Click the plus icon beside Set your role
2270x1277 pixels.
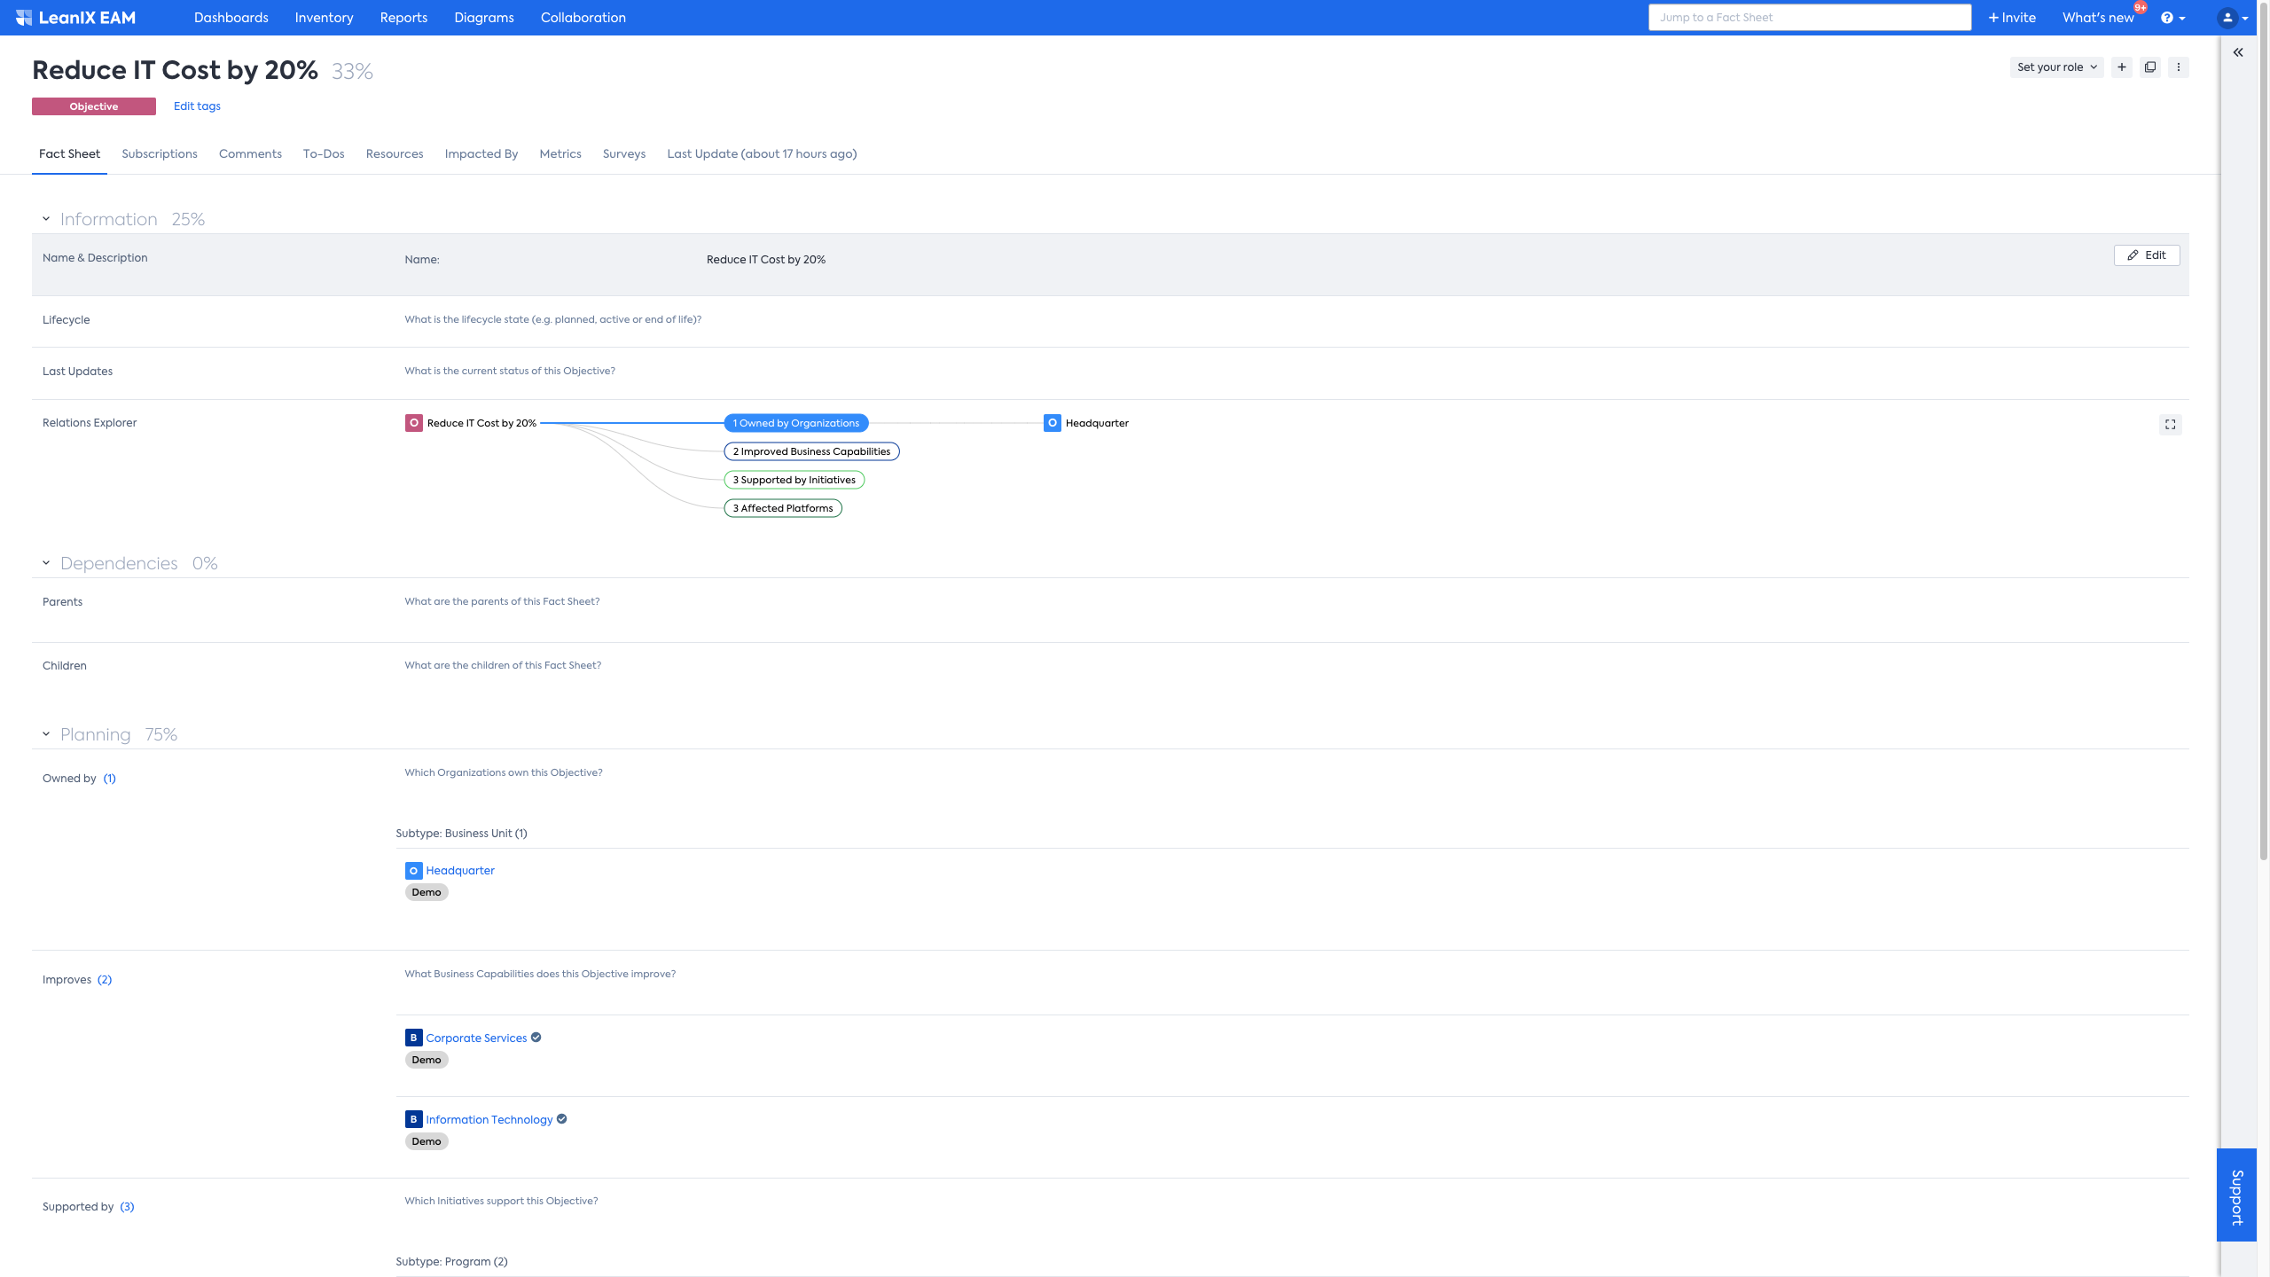point(2122,67)
